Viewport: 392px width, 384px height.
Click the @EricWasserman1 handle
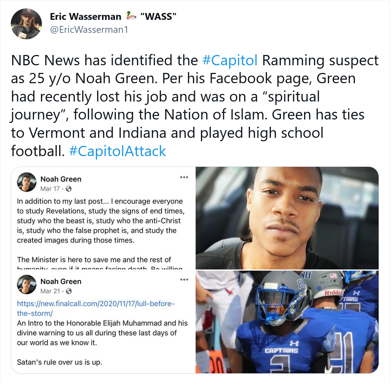[89, 30]
